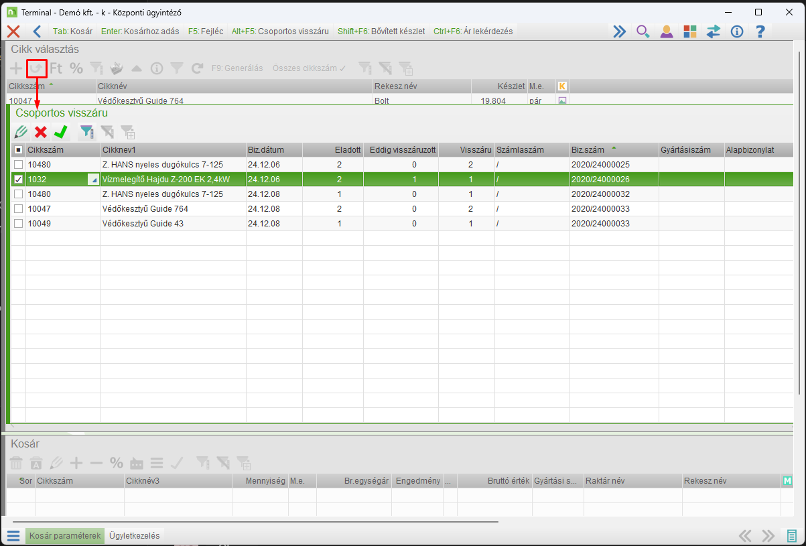806x546 pixels.
Task: Open the question mark help icon
Action: [760, 31]
